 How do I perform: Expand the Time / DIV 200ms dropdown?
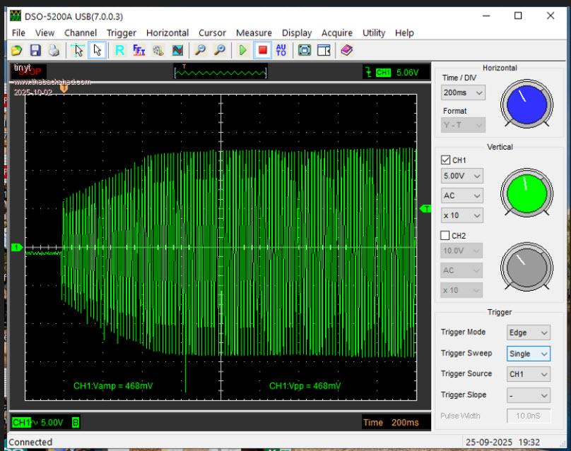point(464,93)
